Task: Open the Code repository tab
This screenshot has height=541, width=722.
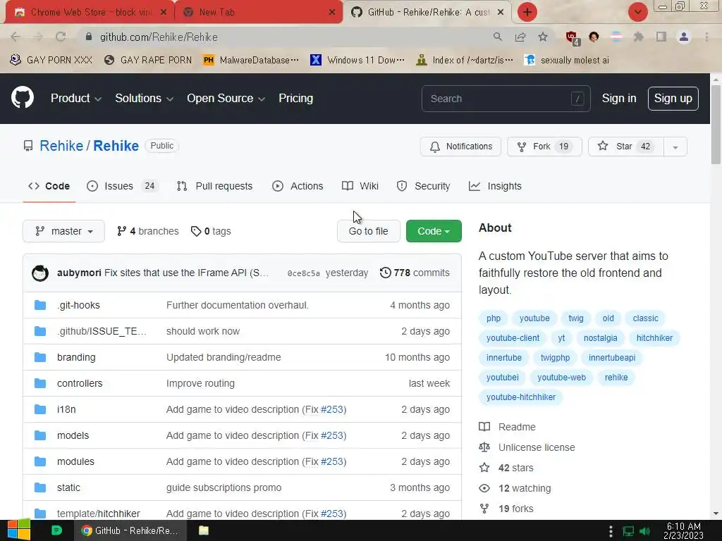Action: click(x=49, y=186)
